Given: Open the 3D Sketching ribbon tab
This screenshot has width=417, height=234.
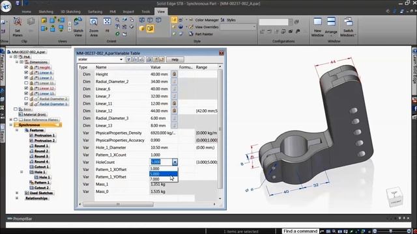Looking at the screenshot, I should pyautogui.click(x=70, y=12).
